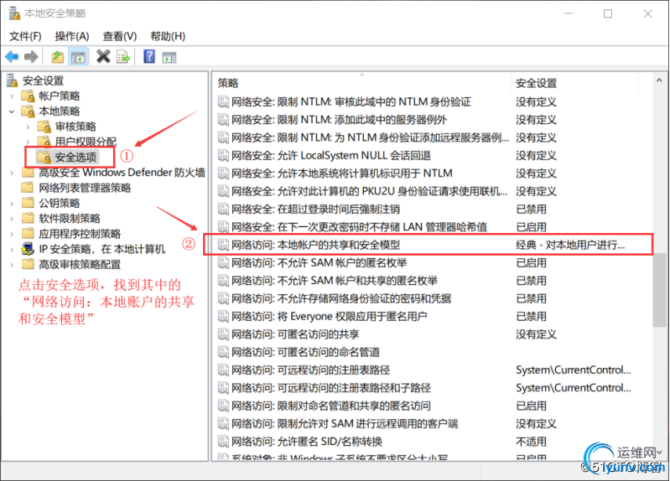Select policy 网络访问: 限制对命名管道和共享的匿名访问
Viewport: 670px width, 481px height.
coord(331,406)
